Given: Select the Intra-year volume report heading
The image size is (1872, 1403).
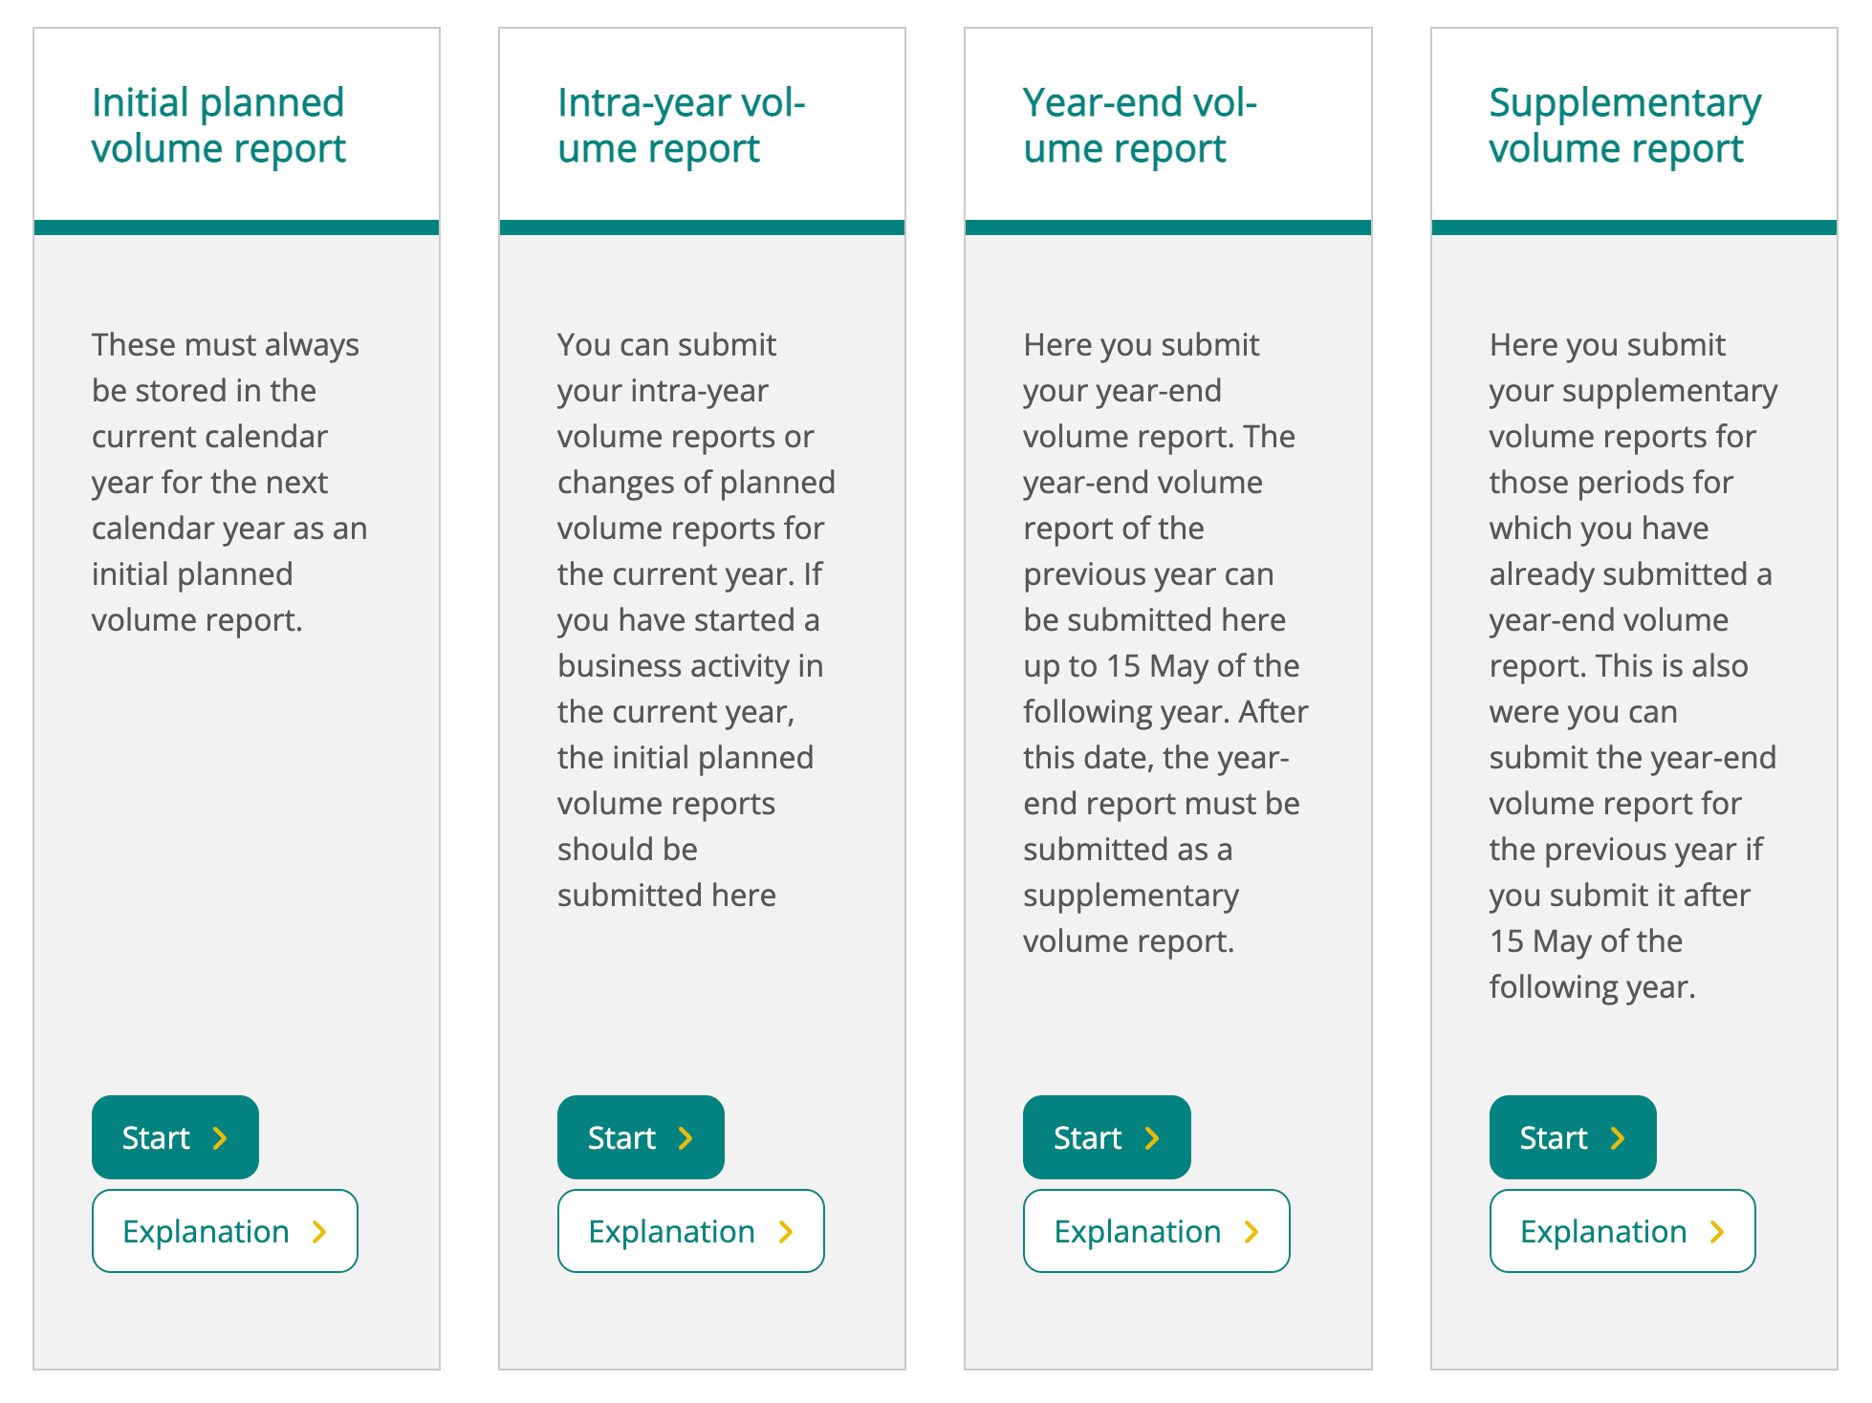Looking at the screenshot, I should click(681, 125).
